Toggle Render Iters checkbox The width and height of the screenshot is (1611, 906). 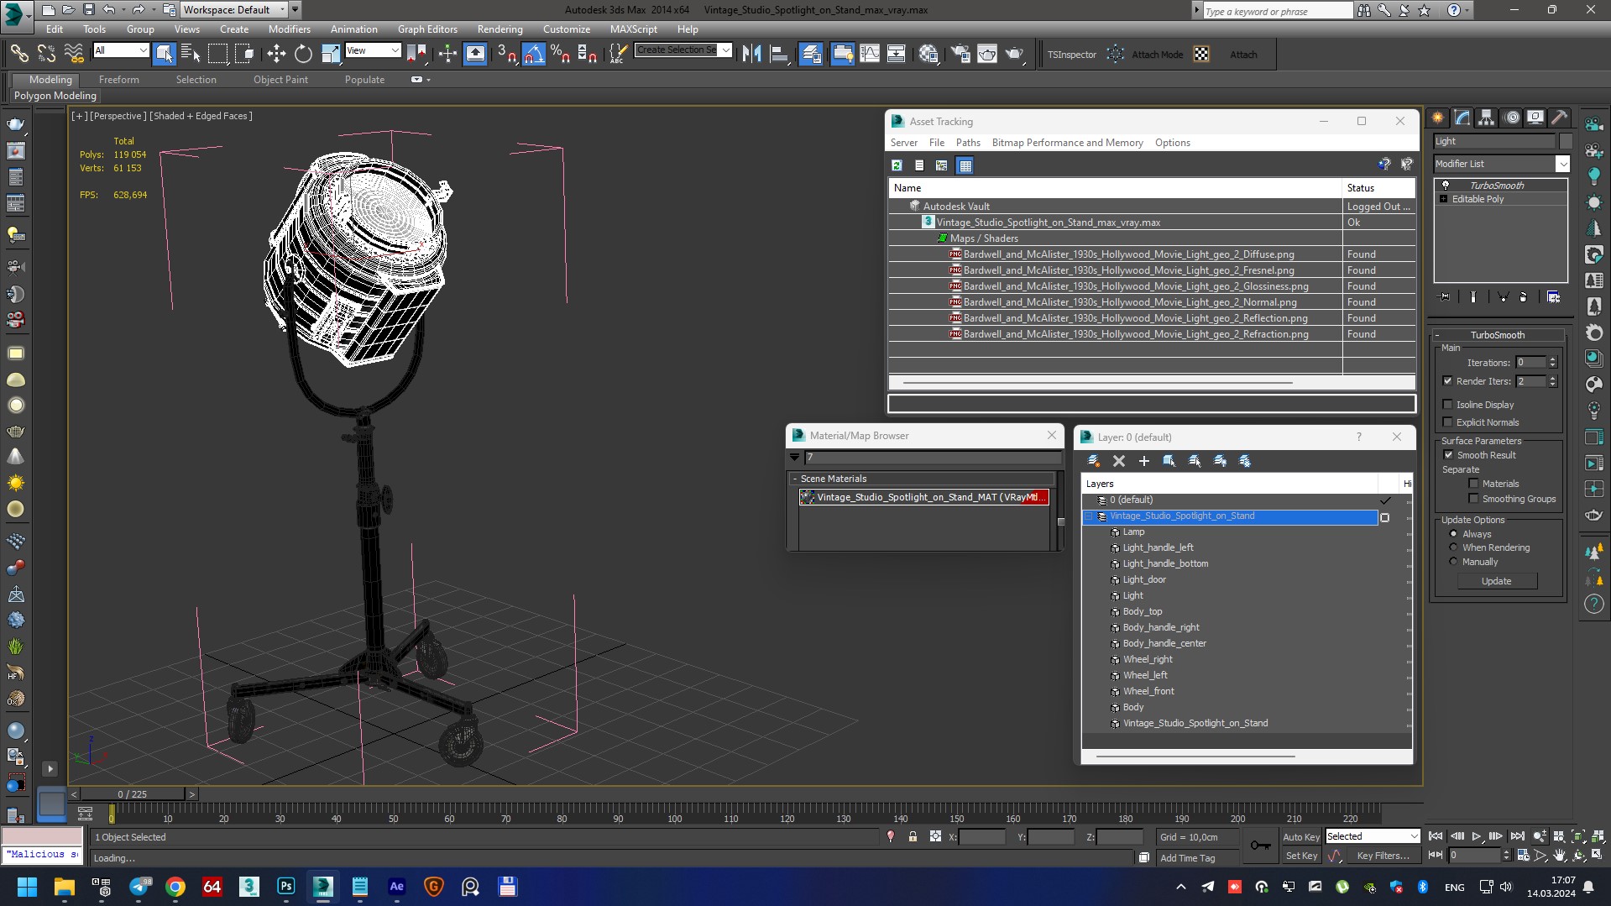point(1447,381)
